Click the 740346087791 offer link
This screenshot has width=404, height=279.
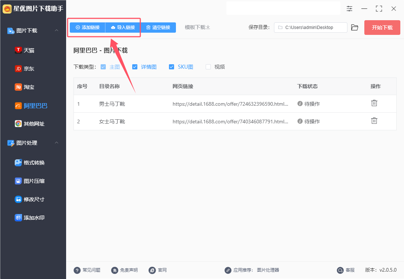pyautogui.click(x=230, y=122)
